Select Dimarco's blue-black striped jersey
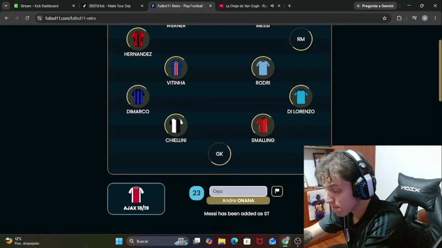 [x=138, y=96]
